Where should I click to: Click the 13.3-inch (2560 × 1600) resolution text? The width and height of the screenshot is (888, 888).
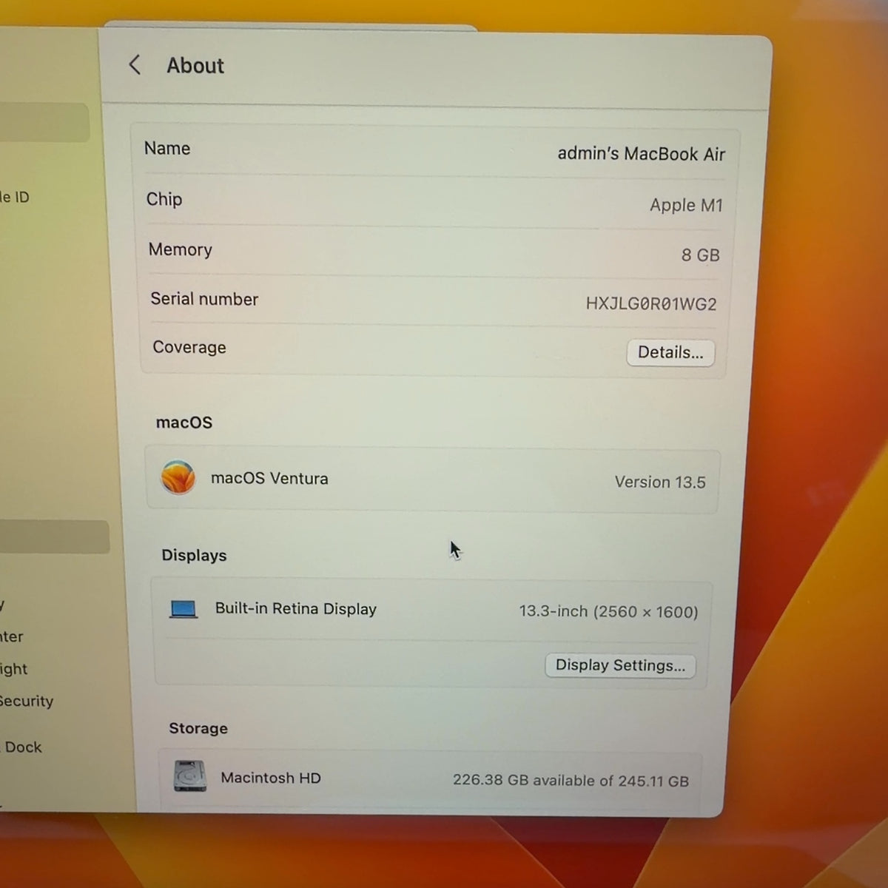point(608,611)
